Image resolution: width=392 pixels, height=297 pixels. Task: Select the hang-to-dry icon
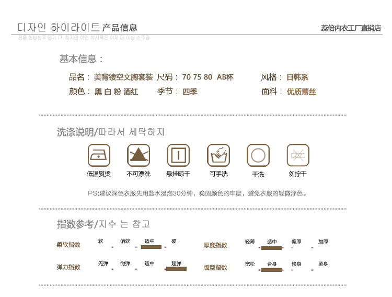(x=178, y=155)
